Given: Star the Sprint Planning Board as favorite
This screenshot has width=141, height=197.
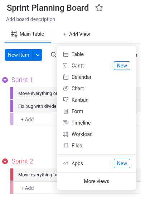Looking at the screenshot, I should 99,8.
